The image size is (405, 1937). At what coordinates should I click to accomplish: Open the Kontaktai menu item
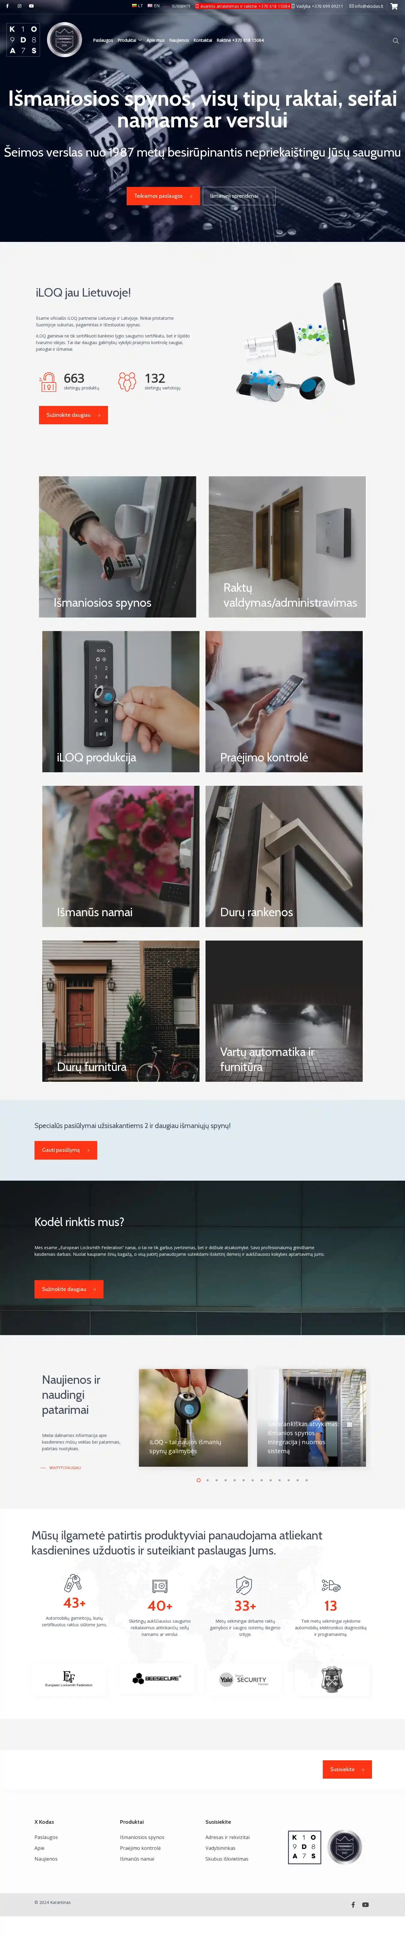pos(203,41)
